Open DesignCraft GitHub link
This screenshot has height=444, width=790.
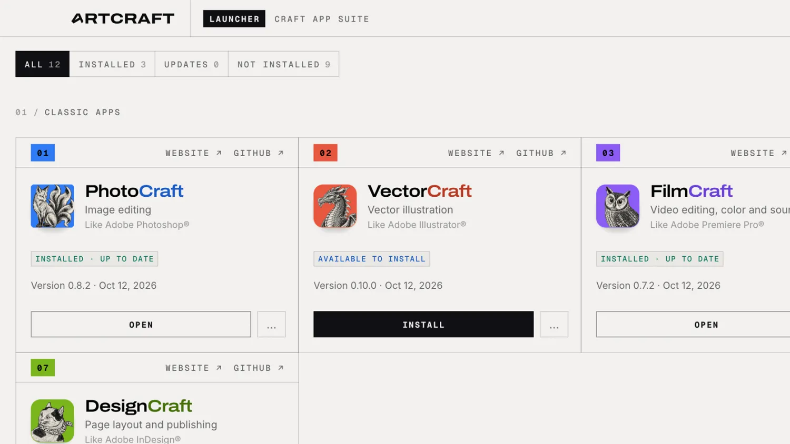(259, 368)
